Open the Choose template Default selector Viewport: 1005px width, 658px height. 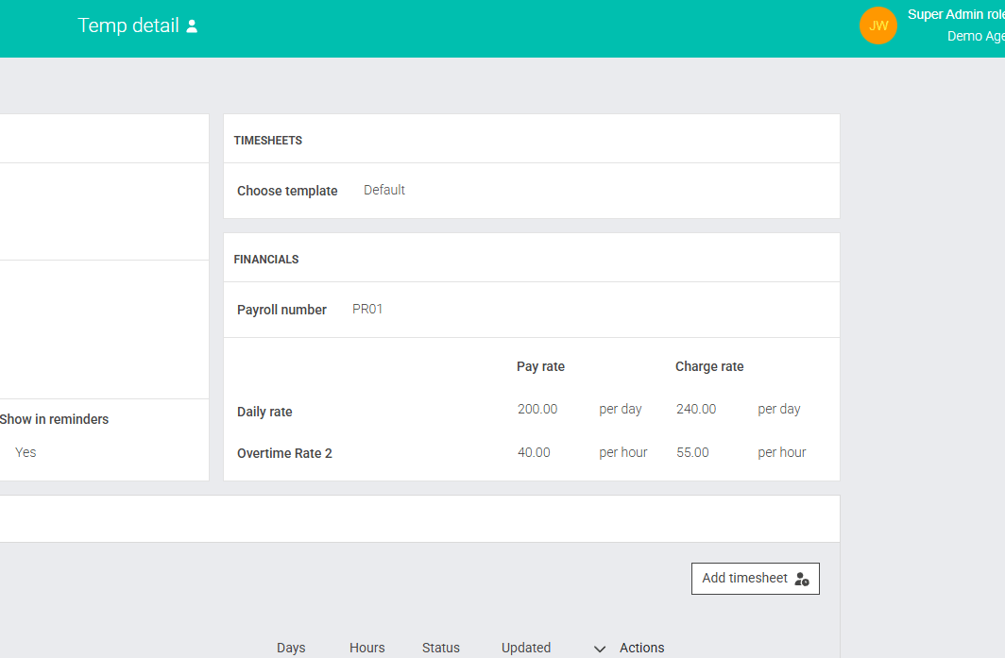pyautogui.click(x=384, y=190)
